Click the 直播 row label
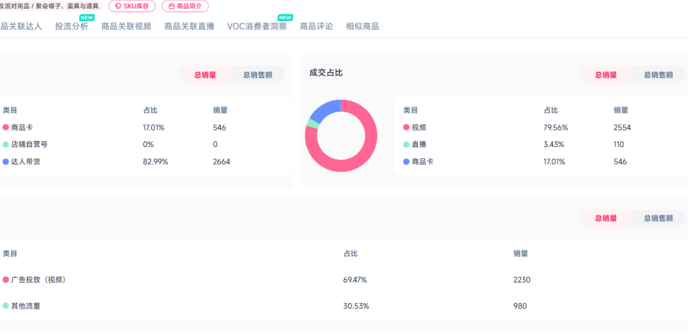Screen dimensions: 688x336 (419, 144)
